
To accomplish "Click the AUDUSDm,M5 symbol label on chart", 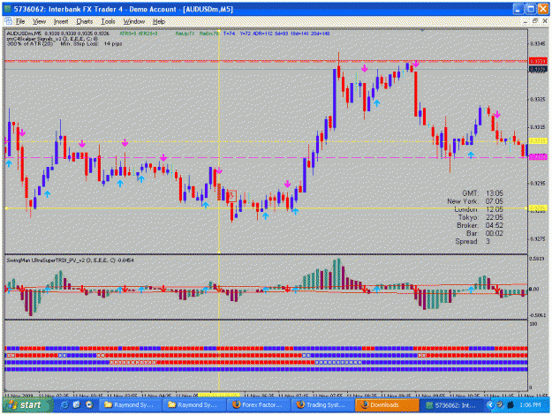I will tap(24, 34).
